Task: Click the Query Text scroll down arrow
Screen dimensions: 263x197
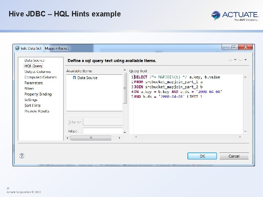Action: [x=245, y=132]
